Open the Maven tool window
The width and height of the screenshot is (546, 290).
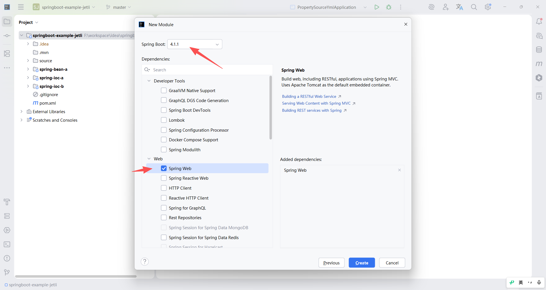pos(539,64)
